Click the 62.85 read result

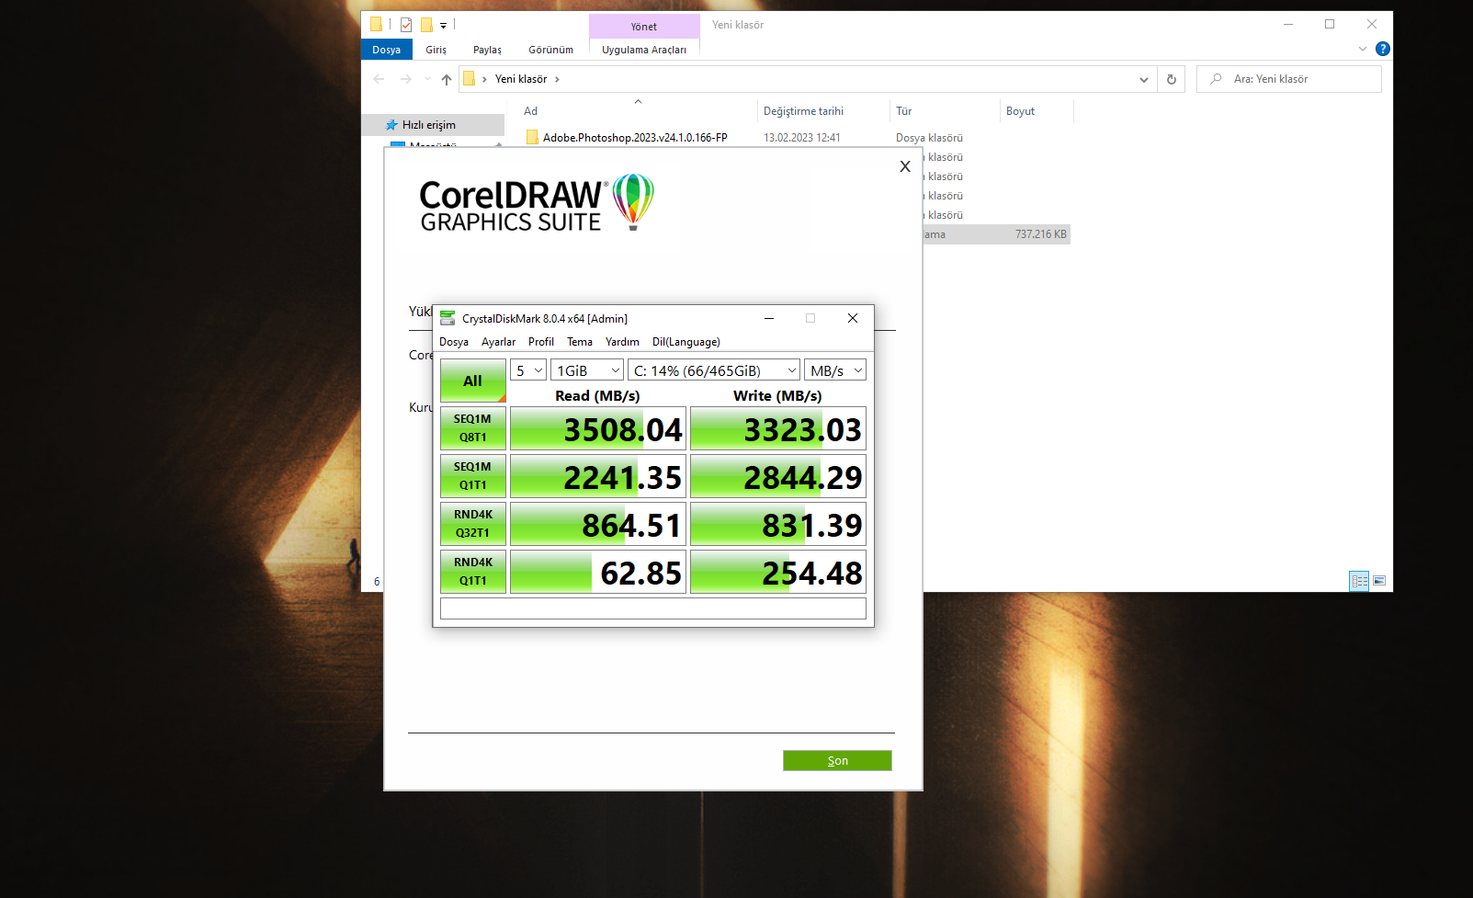point(598,572)
